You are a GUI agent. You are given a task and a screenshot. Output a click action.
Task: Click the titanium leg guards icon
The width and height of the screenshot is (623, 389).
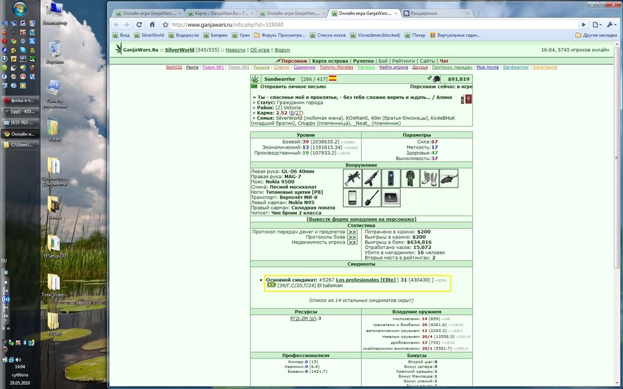click(x=429, y=178)
